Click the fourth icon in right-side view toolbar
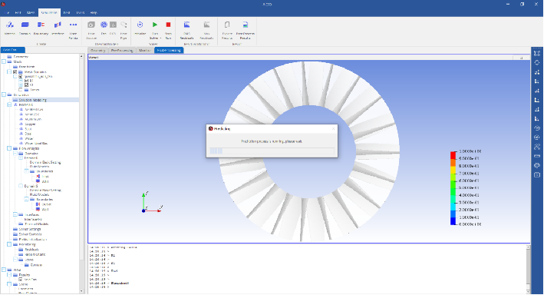 click(537, 81)
